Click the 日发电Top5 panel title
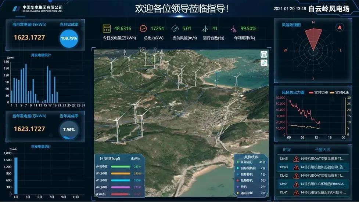 point(110,159)
